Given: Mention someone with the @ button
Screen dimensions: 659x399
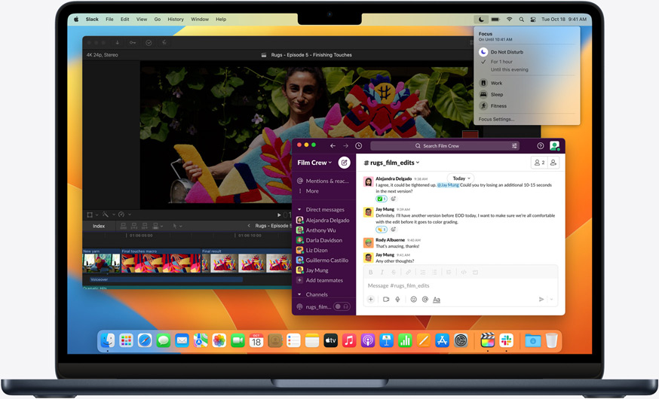Looking at the screenshot, I should tap(425, 299).
